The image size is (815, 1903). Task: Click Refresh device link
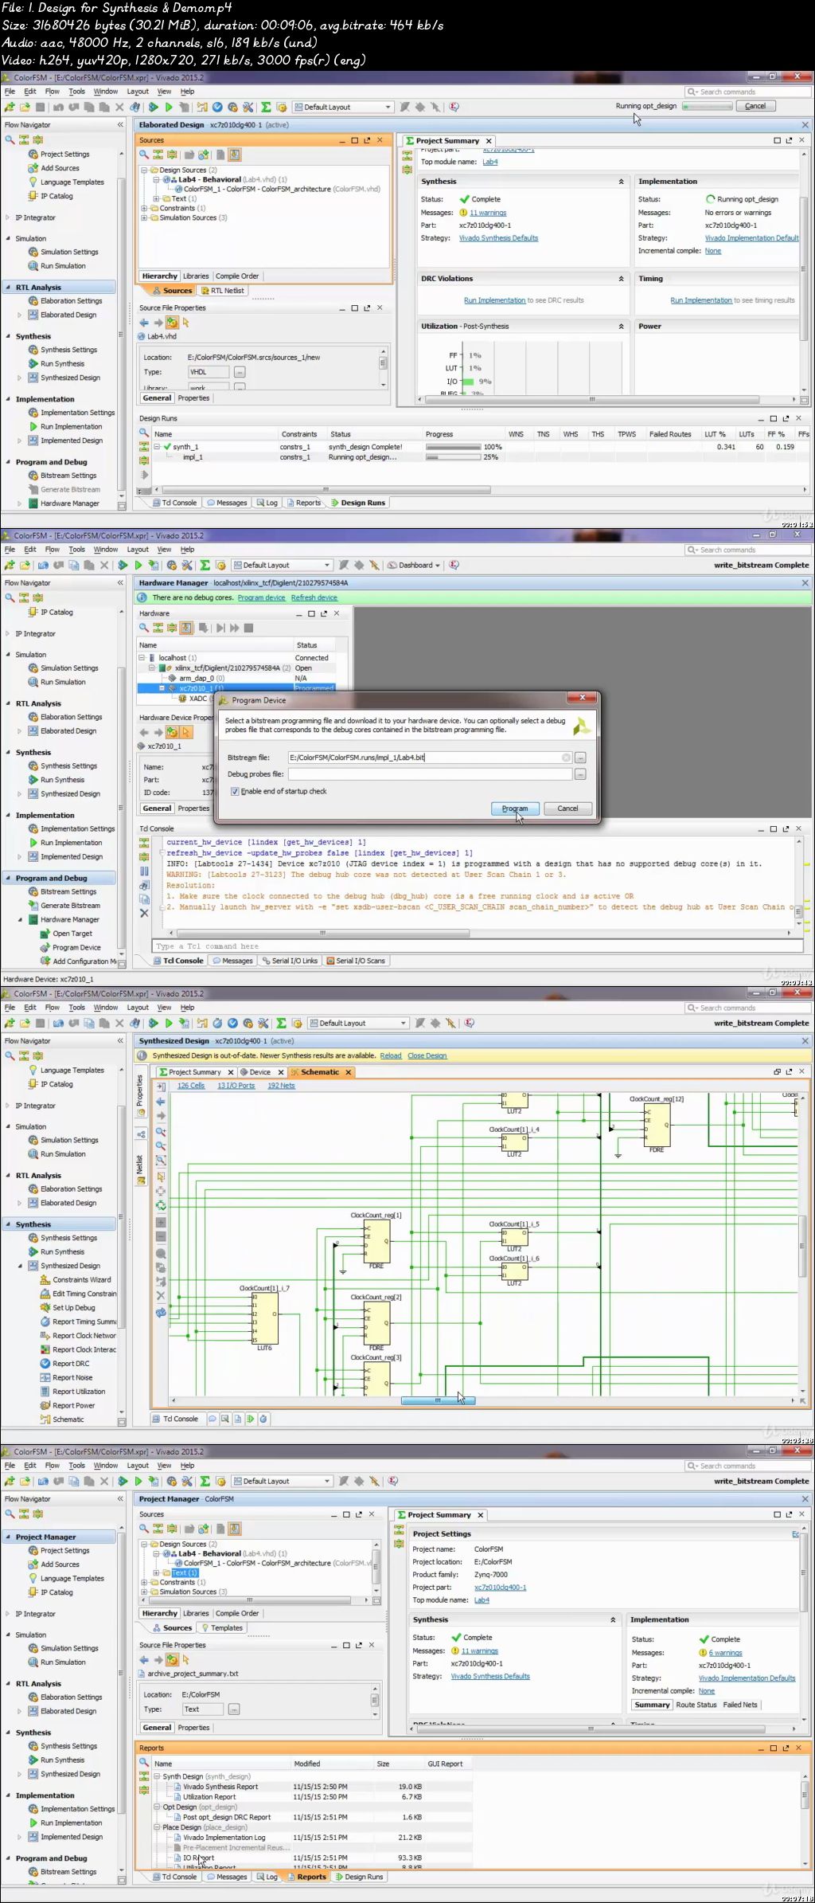tap(314, 597)
